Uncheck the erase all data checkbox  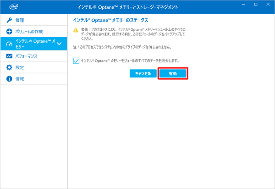pos(76,61)
